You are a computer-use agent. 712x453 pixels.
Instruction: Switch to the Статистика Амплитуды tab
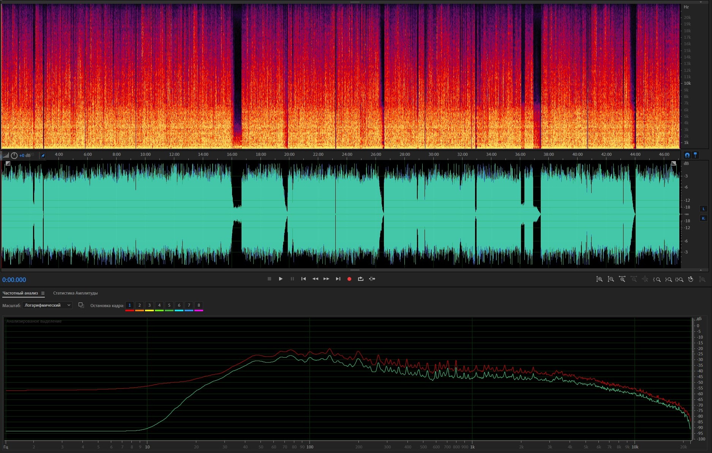pyautogui.click(x=75, y=293)
